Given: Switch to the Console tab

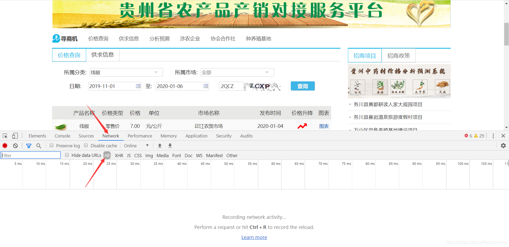Looking at the screenshot, I should point(62,136).
